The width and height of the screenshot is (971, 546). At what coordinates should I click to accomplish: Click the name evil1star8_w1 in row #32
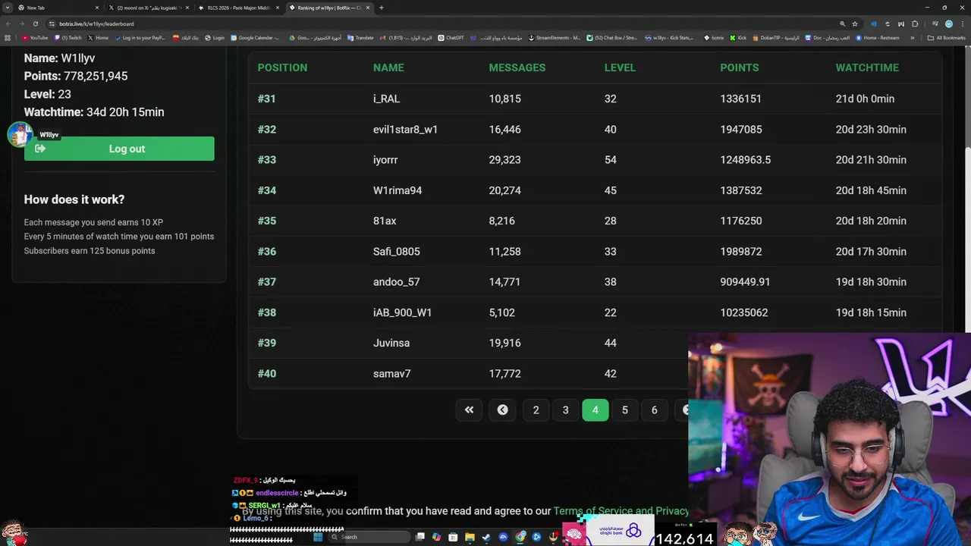[405, 130]
